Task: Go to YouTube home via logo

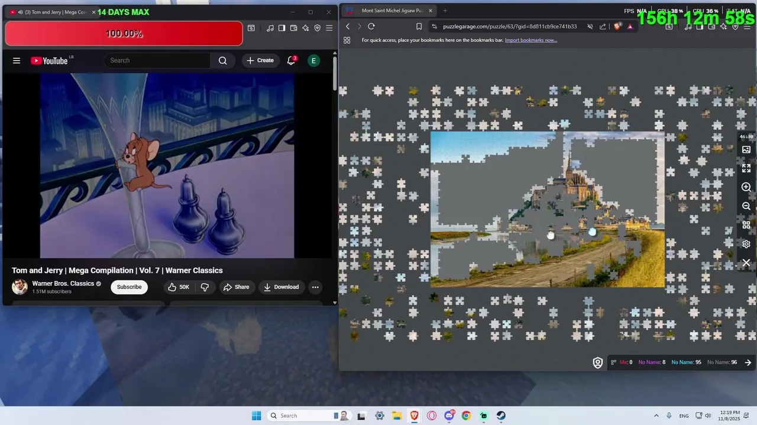Action: point(49,60)
